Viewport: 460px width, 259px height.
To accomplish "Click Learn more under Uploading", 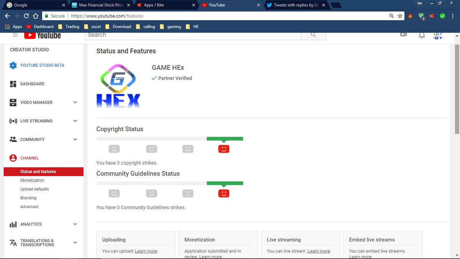I will (146, 251).
